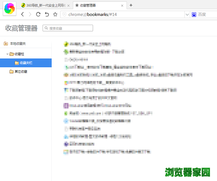
Task: Click the 搜索收藏 search field
Action: 68,28
